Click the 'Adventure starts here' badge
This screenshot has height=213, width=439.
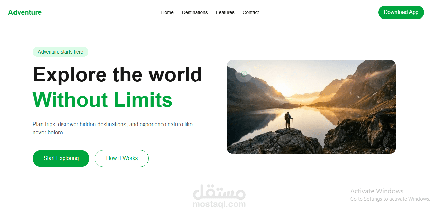(60, 52)
